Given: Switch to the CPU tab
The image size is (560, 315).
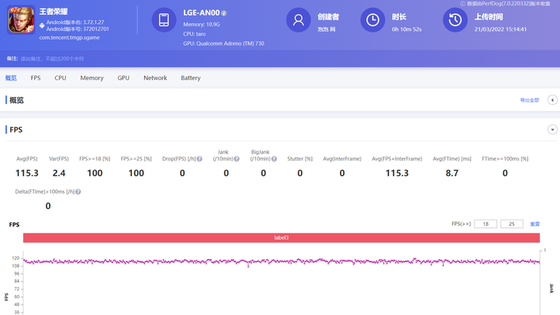Looking at the screenshot, I should (60, 78).
